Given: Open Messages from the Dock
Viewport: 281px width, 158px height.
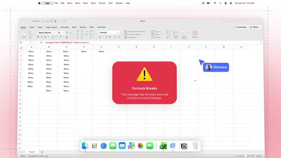Looking at the screenshot, I should [x=113, y=146].
